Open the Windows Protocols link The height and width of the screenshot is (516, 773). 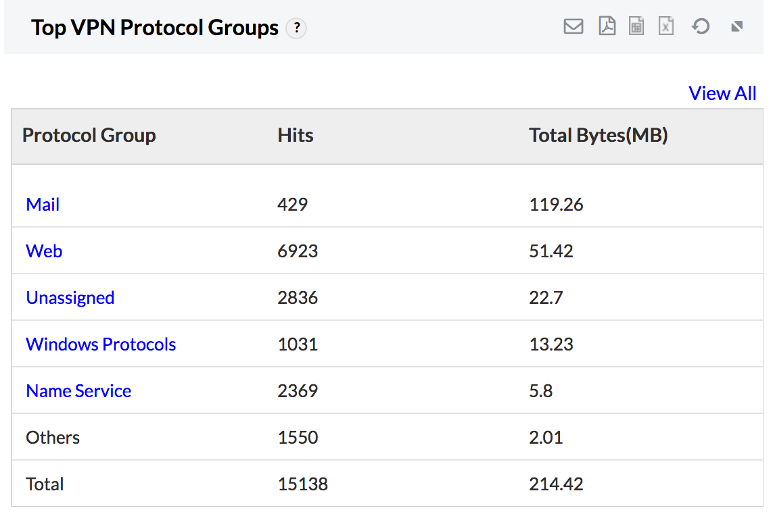pos(101,344)
